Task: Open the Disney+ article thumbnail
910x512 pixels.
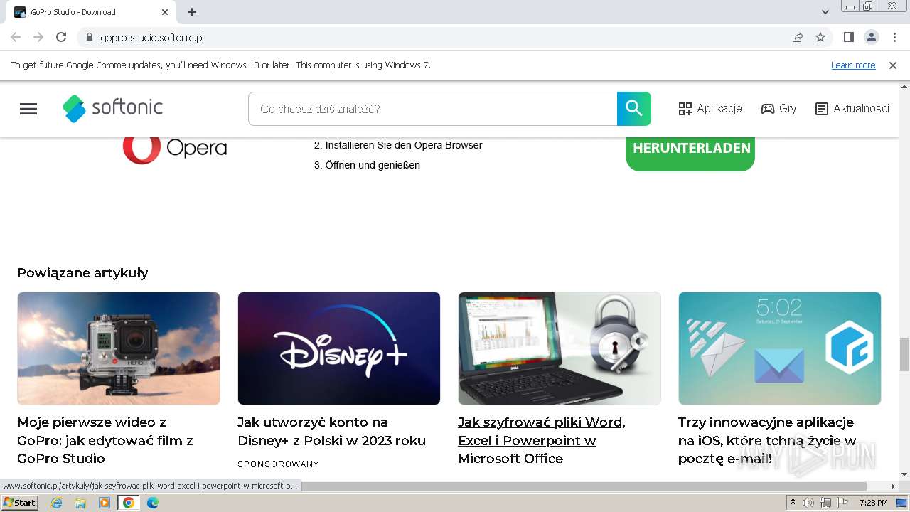Action: pos(339,348)
